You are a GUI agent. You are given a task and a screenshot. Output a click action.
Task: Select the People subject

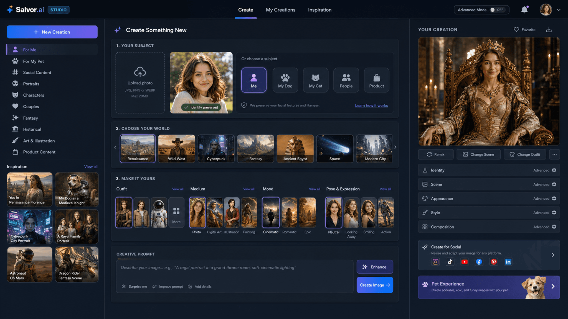[346, 80]
